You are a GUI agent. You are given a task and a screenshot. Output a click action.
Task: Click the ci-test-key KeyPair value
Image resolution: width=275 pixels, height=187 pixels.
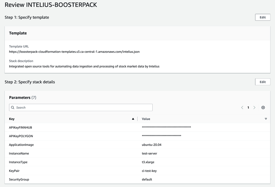tap(149, 171)
